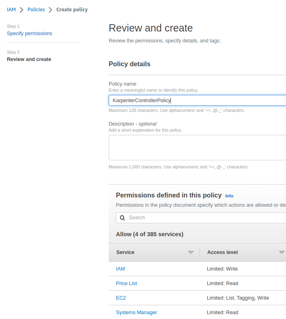286x319 pixels.
Task: Return to Step 1 Specify permissions
Action: tap(29, 34)
